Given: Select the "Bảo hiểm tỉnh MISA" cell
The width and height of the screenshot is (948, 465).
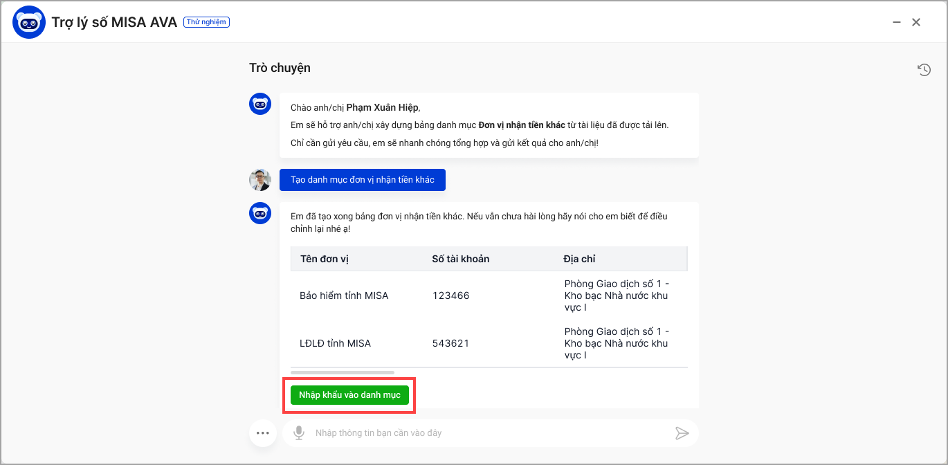Looking at the screenshot, I should pos(344,295).
